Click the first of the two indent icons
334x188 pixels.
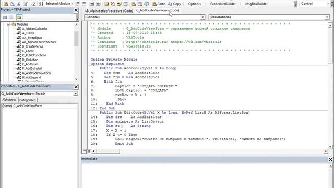click(x=92, y=4)
